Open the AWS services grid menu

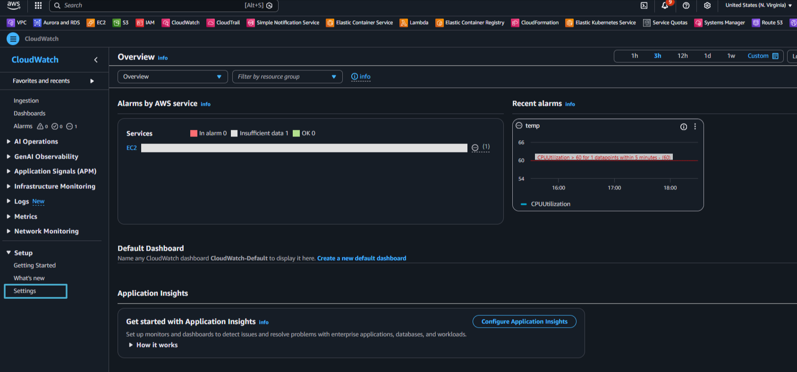38,6
